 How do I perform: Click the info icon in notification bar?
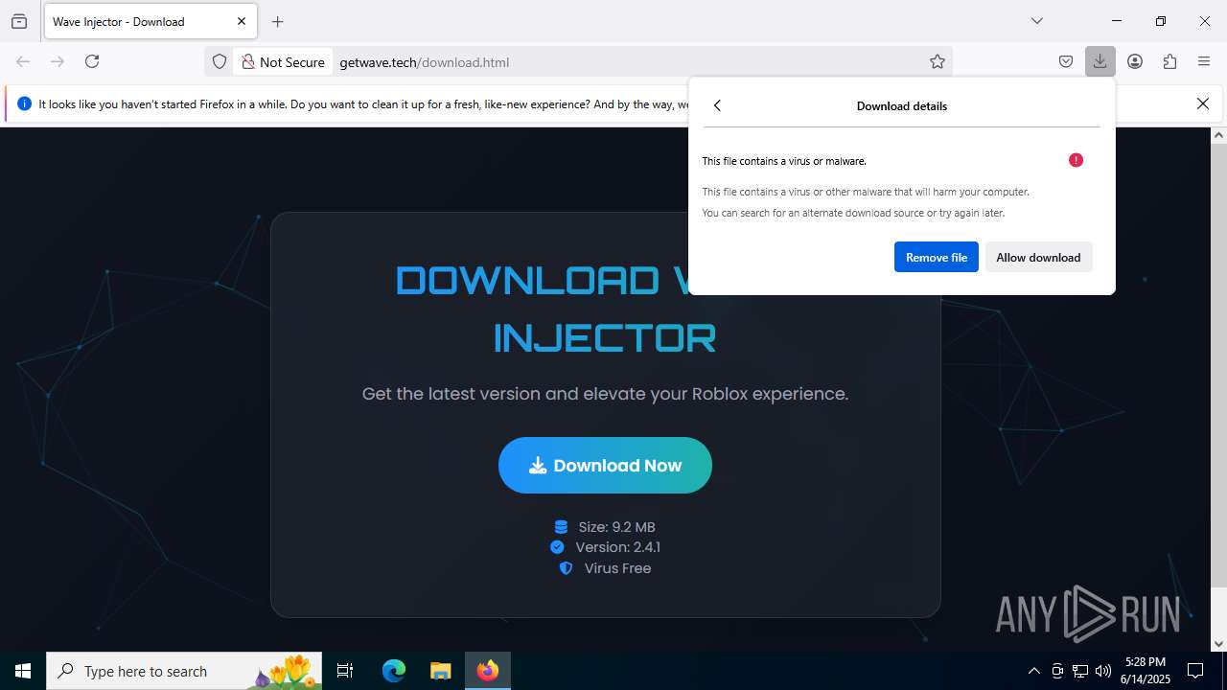click(x=24, y=103)
